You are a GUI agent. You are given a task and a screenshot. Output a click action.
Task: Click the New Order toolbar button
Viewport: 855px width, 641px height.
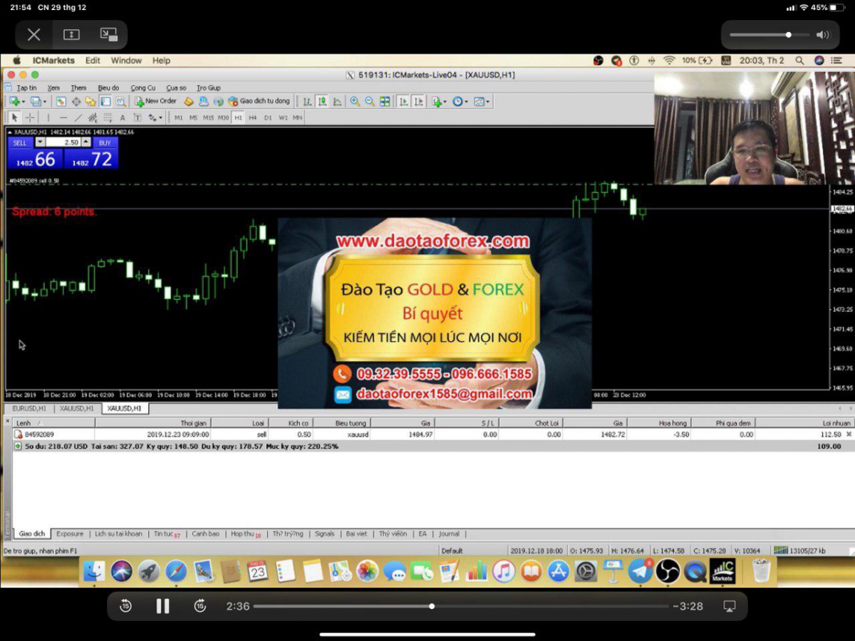155,102
